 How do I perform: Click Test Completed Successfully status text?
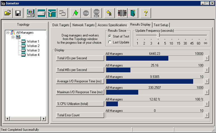pyautogui.click(x=20, y=130)
